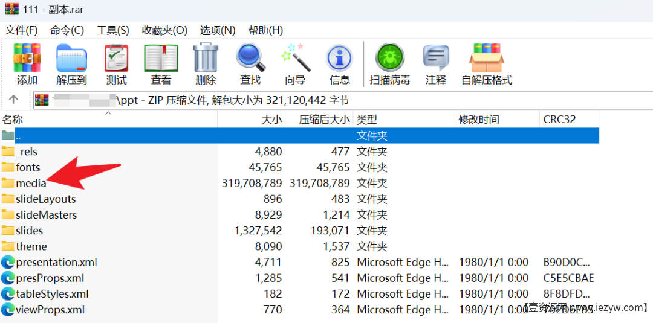
Task: Click the 自解压格式 (SFX) toolbar icon
Action: pyautogui.click(x=486, y=58)
